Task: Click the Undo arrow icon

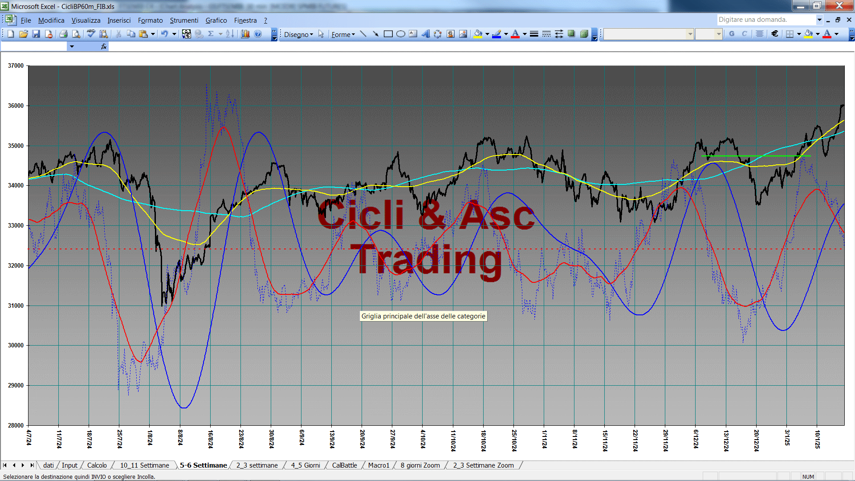Action: (x=165, y=34)
